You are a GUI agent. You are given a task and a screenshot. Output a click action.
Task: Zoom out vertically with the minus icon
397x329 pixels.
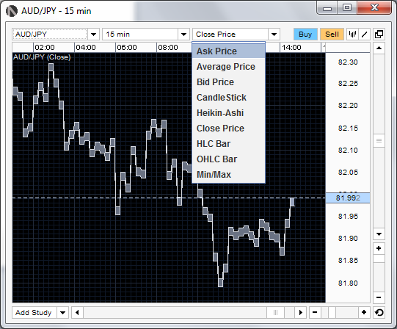tap(379, 297)
